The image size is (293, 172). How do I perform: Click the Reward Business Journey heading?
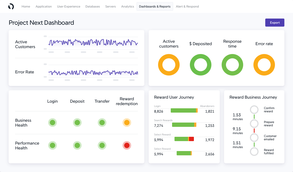253,97
